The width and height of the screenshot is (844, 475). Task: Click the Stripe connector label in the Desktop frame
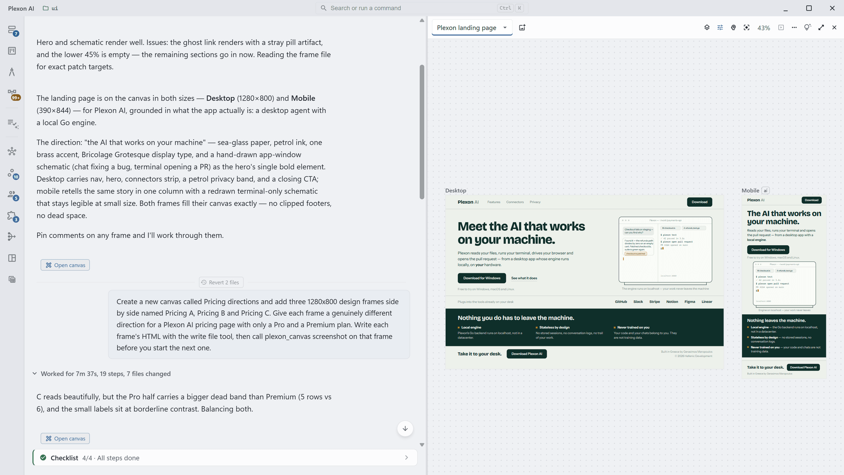[654, 302]
